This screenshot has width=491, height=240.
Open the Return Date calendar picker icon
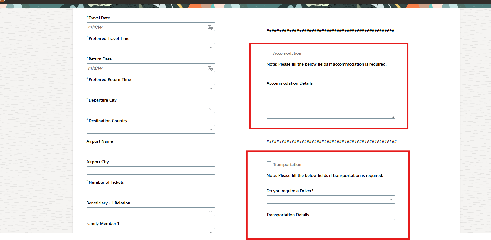tap(211, 68)
